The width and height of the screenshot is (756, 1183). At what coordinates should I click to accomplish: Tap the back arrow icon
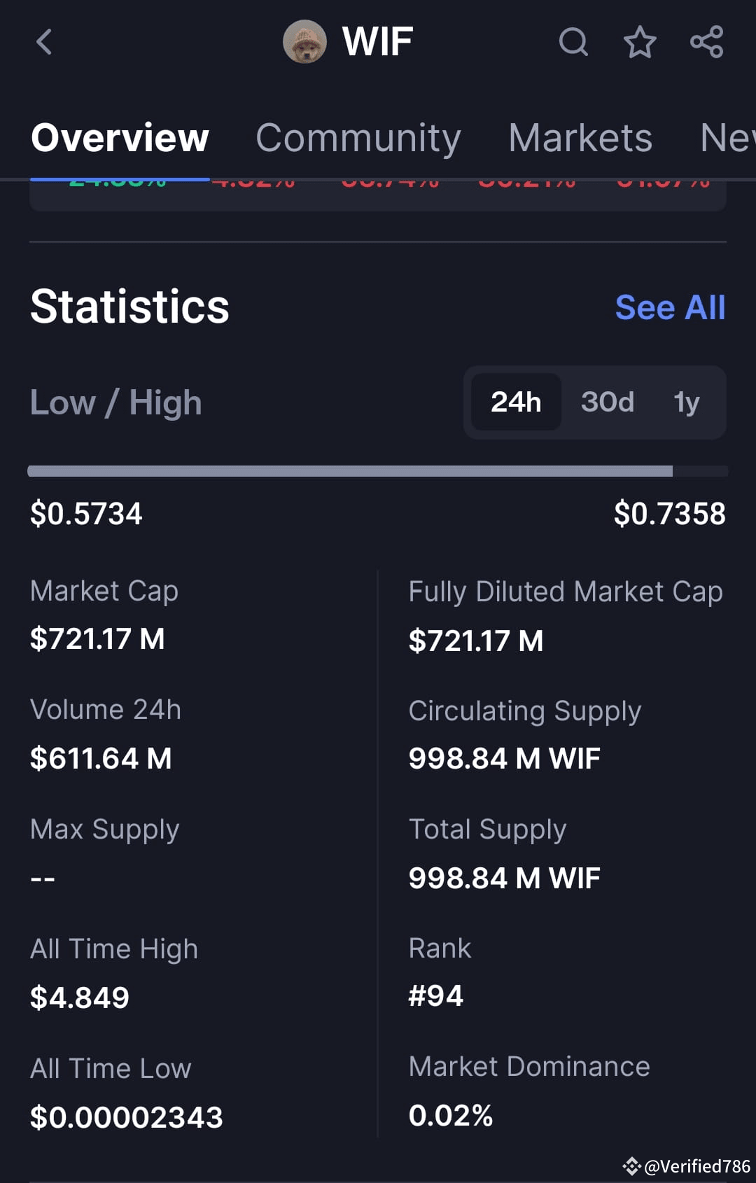pos(44,42)
